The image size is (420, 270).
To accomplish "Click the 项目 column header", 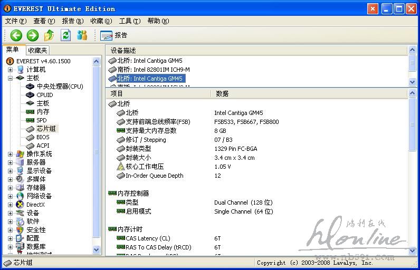I will (158, 94).
